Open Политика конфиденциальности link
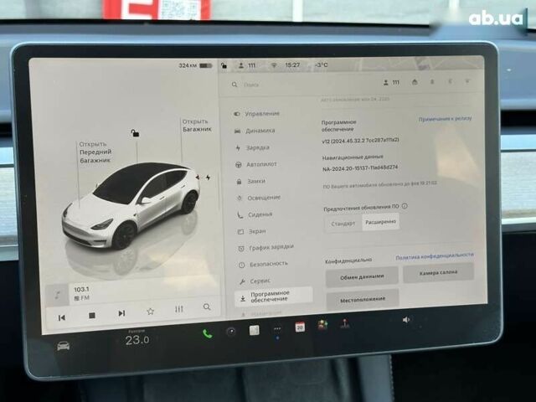Viewport: 536px width, 402px height. 435,256
